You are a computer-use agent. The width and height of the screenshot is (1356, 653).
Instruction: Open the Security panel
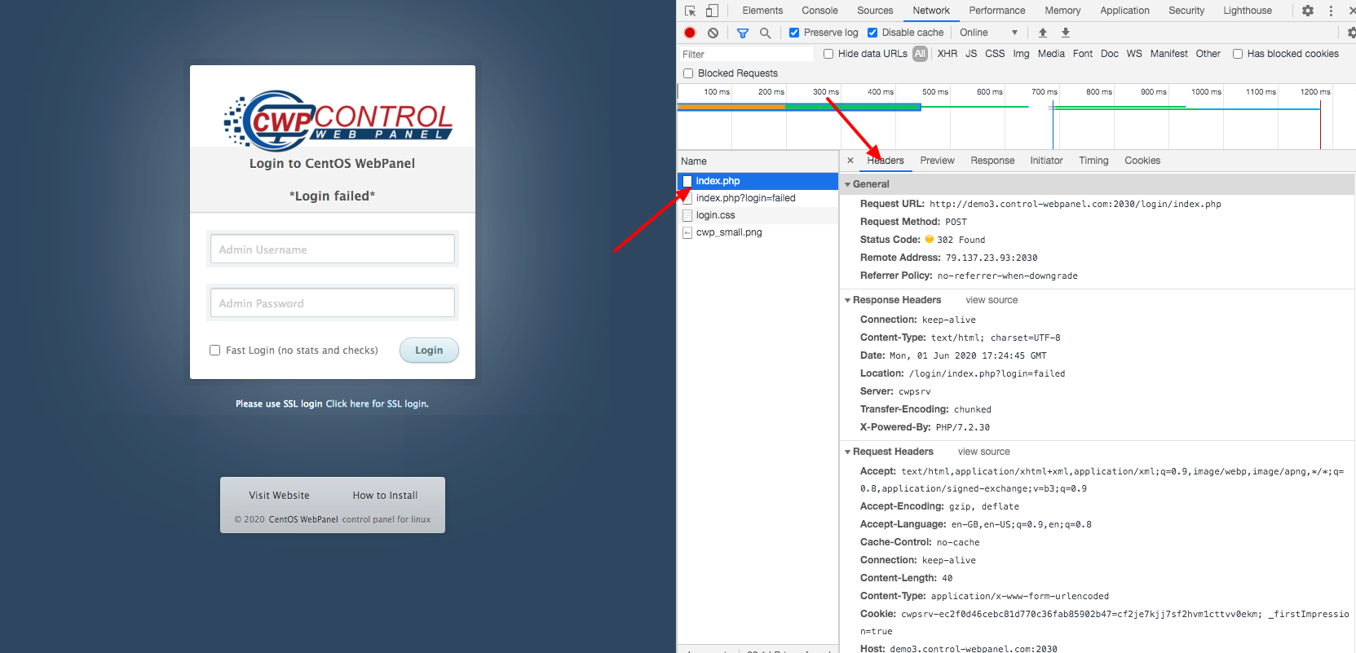(x=1186, y=11)
